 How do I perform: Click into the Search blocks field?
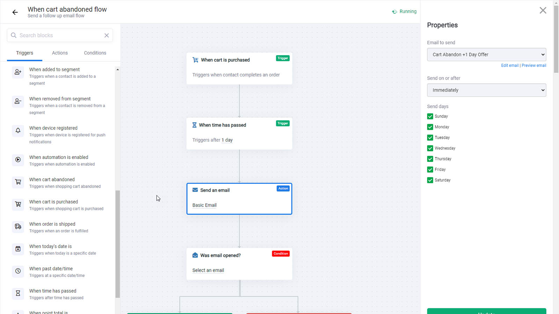point(60,35)
